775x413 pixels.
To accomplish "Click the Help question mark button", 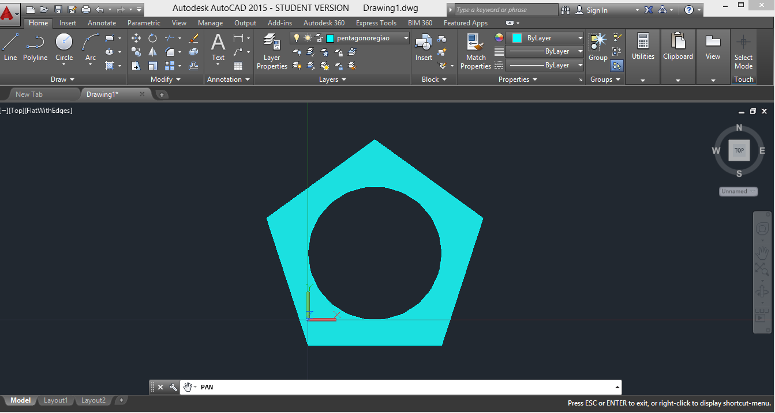I will point(688,10).
